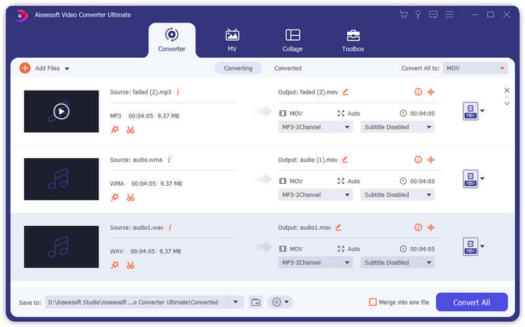View source info for audio1.wav

pyautogui.click(x=170, y=227)
